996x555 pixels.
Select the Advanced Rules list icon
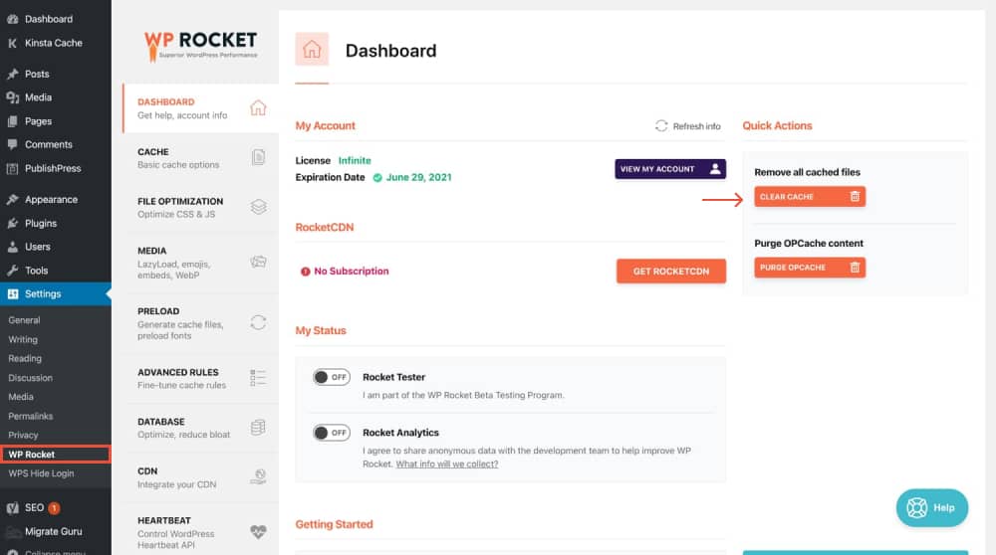coord(258,378)
